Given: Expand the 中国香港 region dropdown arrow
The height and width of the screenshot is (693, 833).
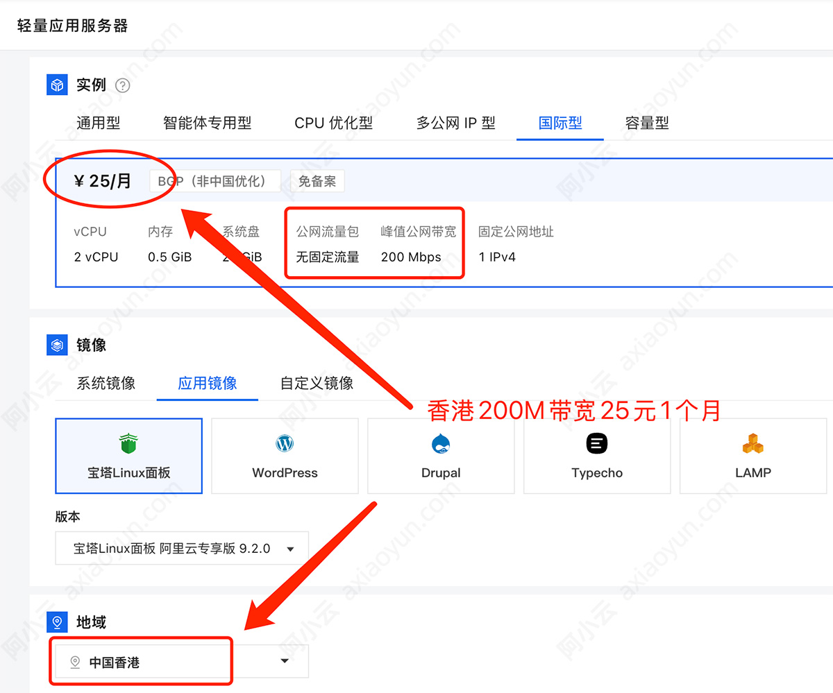Looking at the screenshot, I should [x=285, y=661].
